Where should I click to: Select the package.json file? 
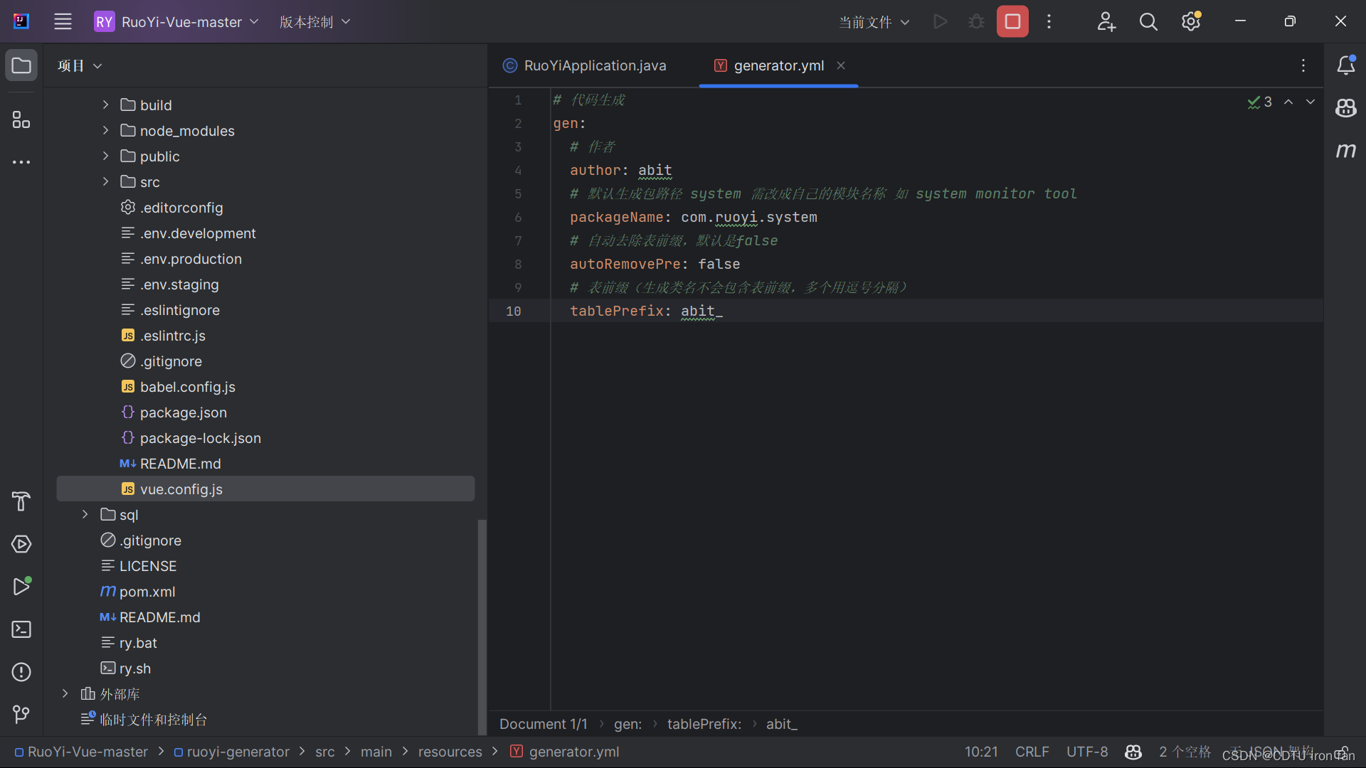click(x=184, y=412)
